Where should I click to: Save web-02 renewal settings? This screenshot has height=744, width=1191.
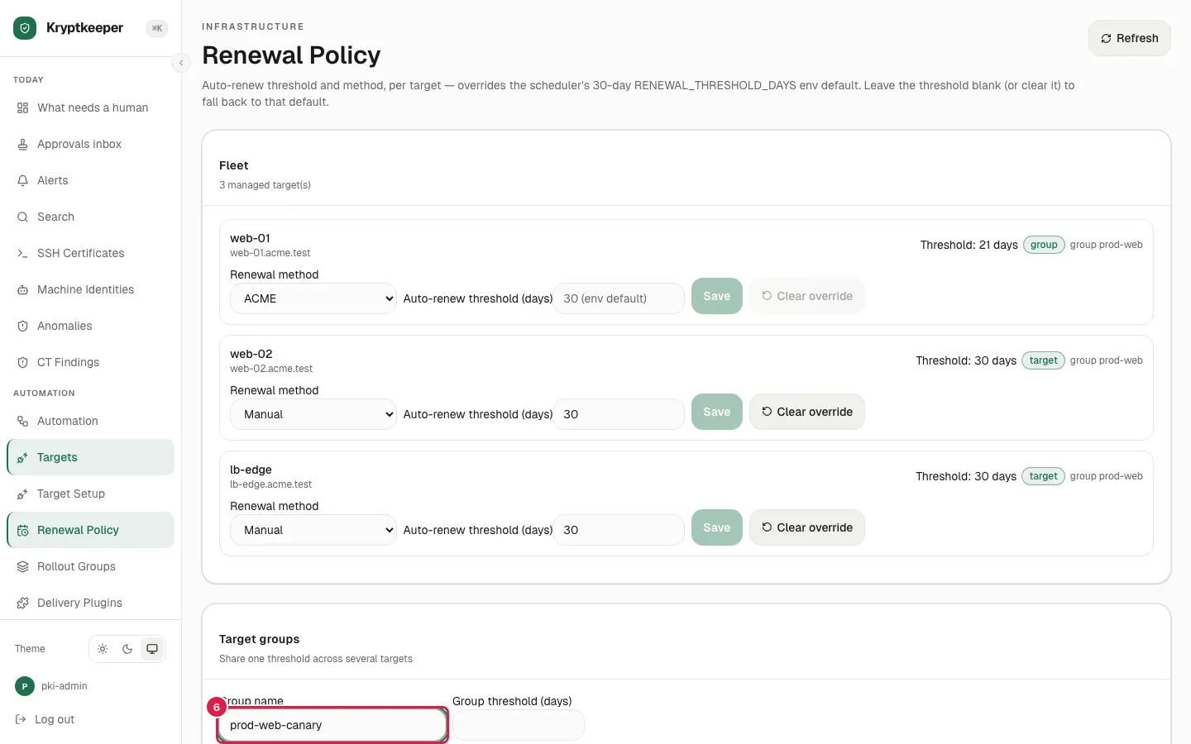(x=716, y=412)
